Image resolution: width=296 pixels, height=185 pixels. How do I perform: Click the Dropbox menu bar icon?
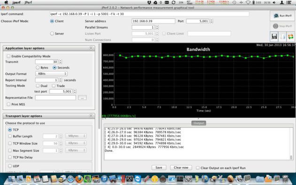click(149, 2)
